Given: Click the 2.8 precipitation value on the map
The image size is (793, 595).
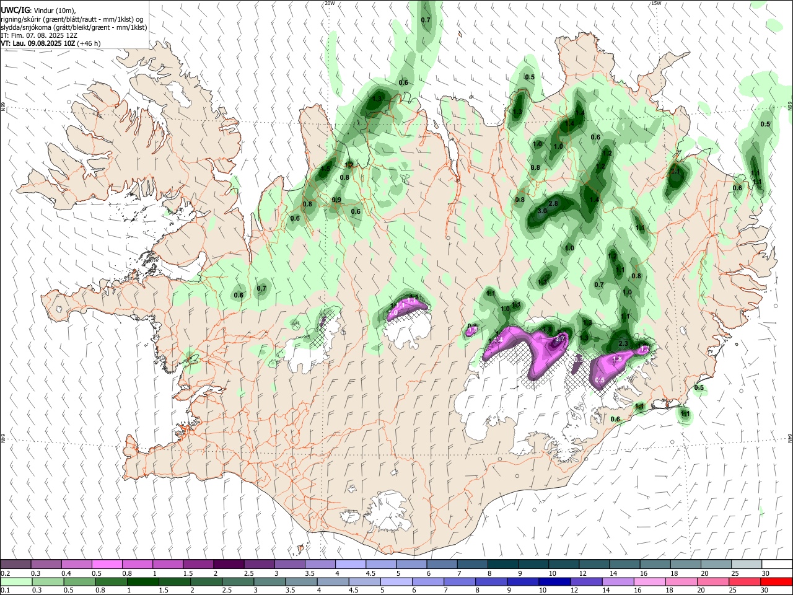Looking at the screenshot, I should click(554, 203).
